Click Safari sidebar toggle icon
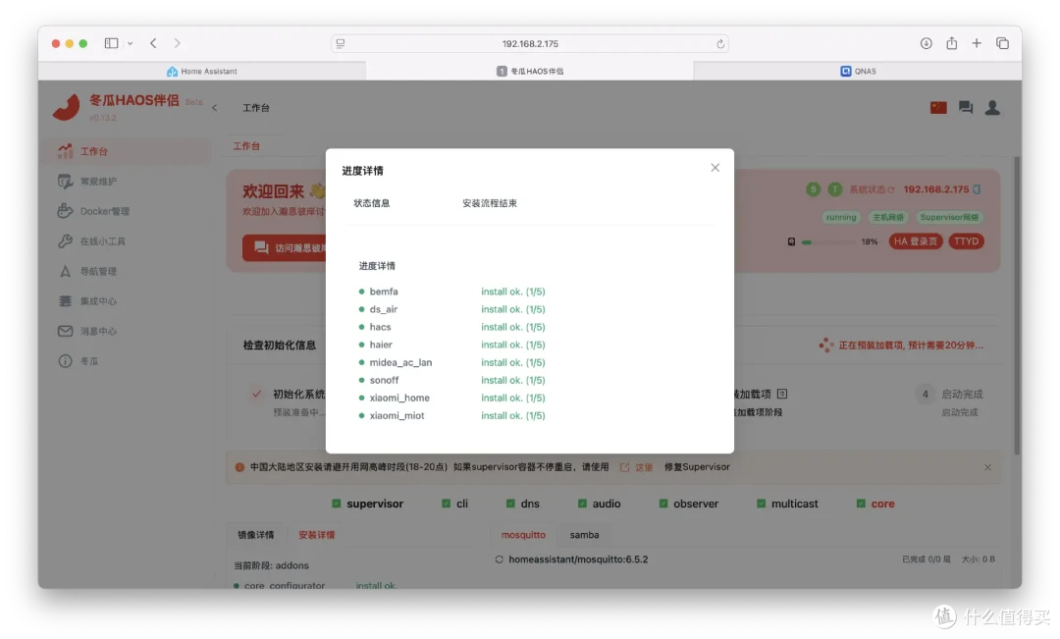The width and height of the screenshot is (1060, 639). (112, 43)
